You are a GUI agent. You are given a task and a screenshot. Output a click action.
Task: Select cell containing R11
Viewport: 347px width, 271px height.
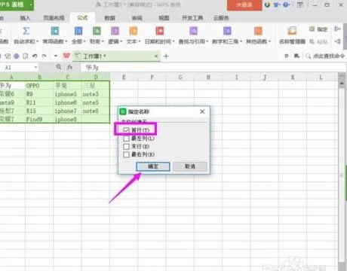tap(39, 102)
